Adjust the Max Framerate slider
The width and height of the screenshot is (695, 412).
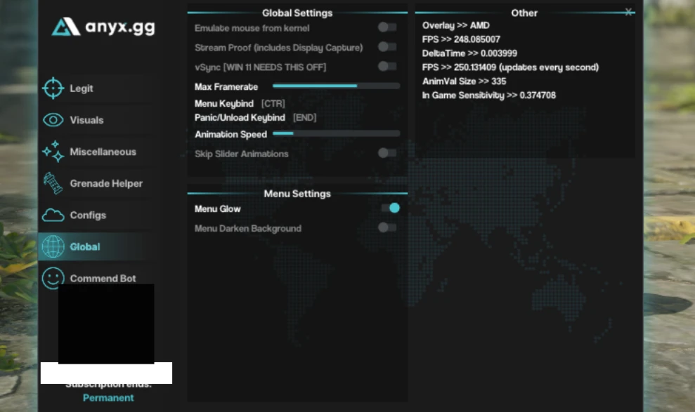click(x=337, y=86)
